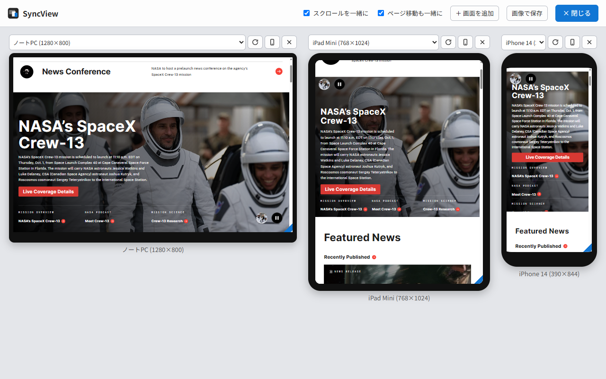Open Recently Published link in iPhone 14 pane

click(x=541, y=246)
